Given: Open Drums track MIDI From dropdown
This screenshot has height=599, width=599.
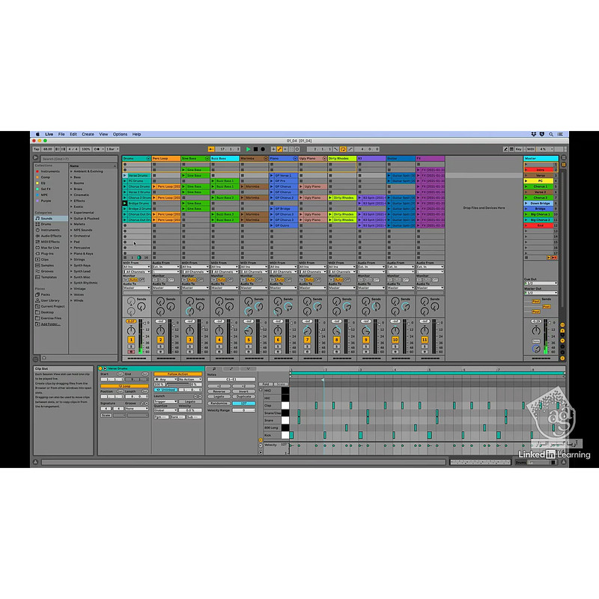Looking at the screenshot, I should [136, 267].
